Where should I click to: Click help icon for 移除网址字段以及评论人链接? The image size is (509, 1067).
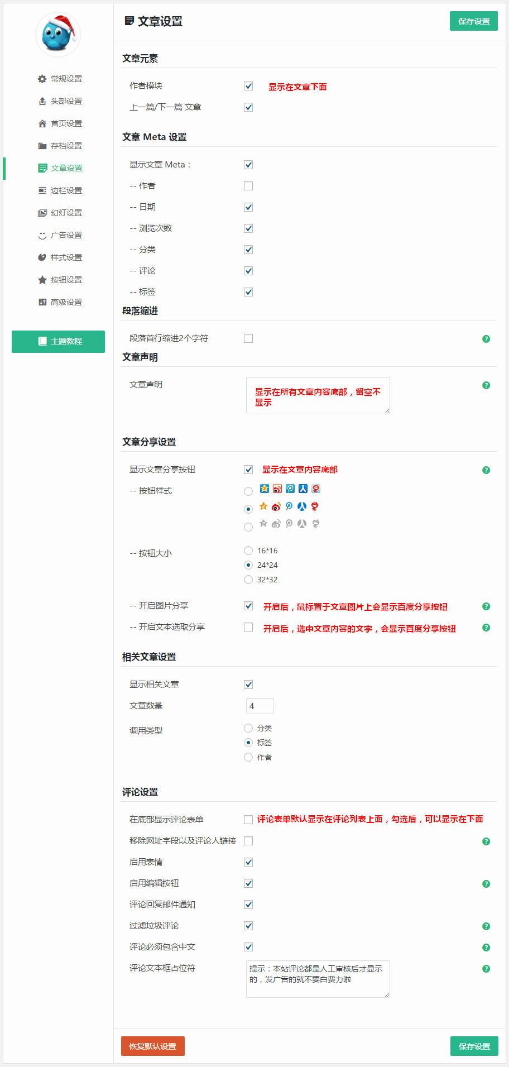(486, 841)
